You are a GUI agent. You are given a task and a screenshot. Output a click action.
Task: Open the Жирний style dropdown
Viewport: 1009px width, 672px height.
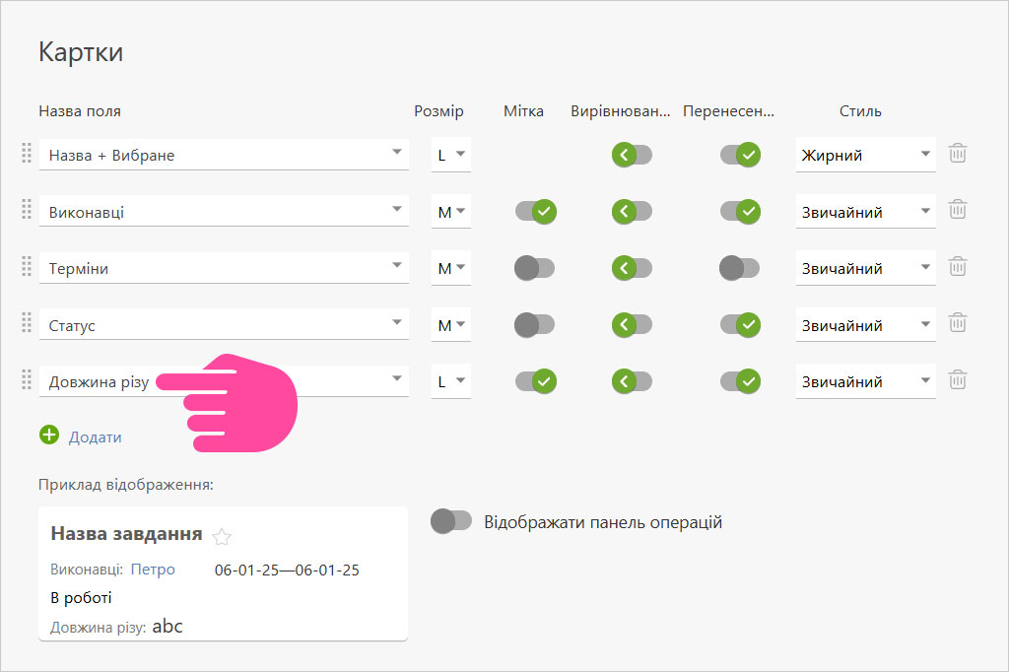[865, 155]
